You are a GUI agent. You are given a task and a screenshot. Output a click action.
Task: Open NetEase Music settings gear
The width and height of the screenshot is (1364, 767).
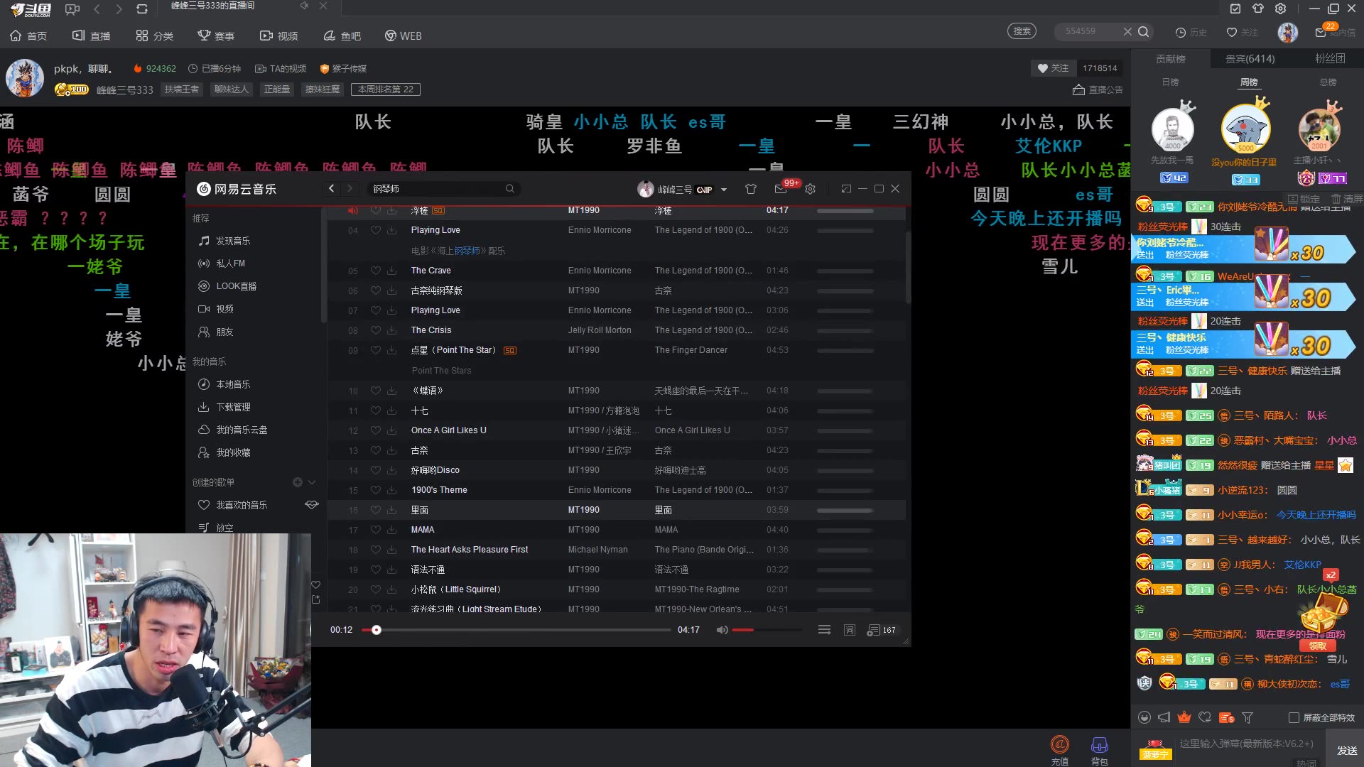[x=810, y=189]
